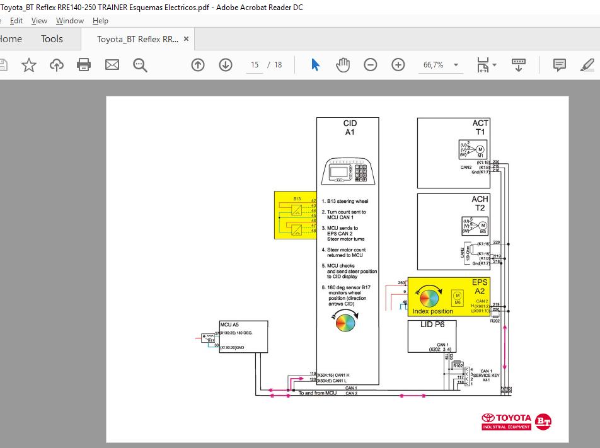Click the cloud upload icon

pos(57,65)
